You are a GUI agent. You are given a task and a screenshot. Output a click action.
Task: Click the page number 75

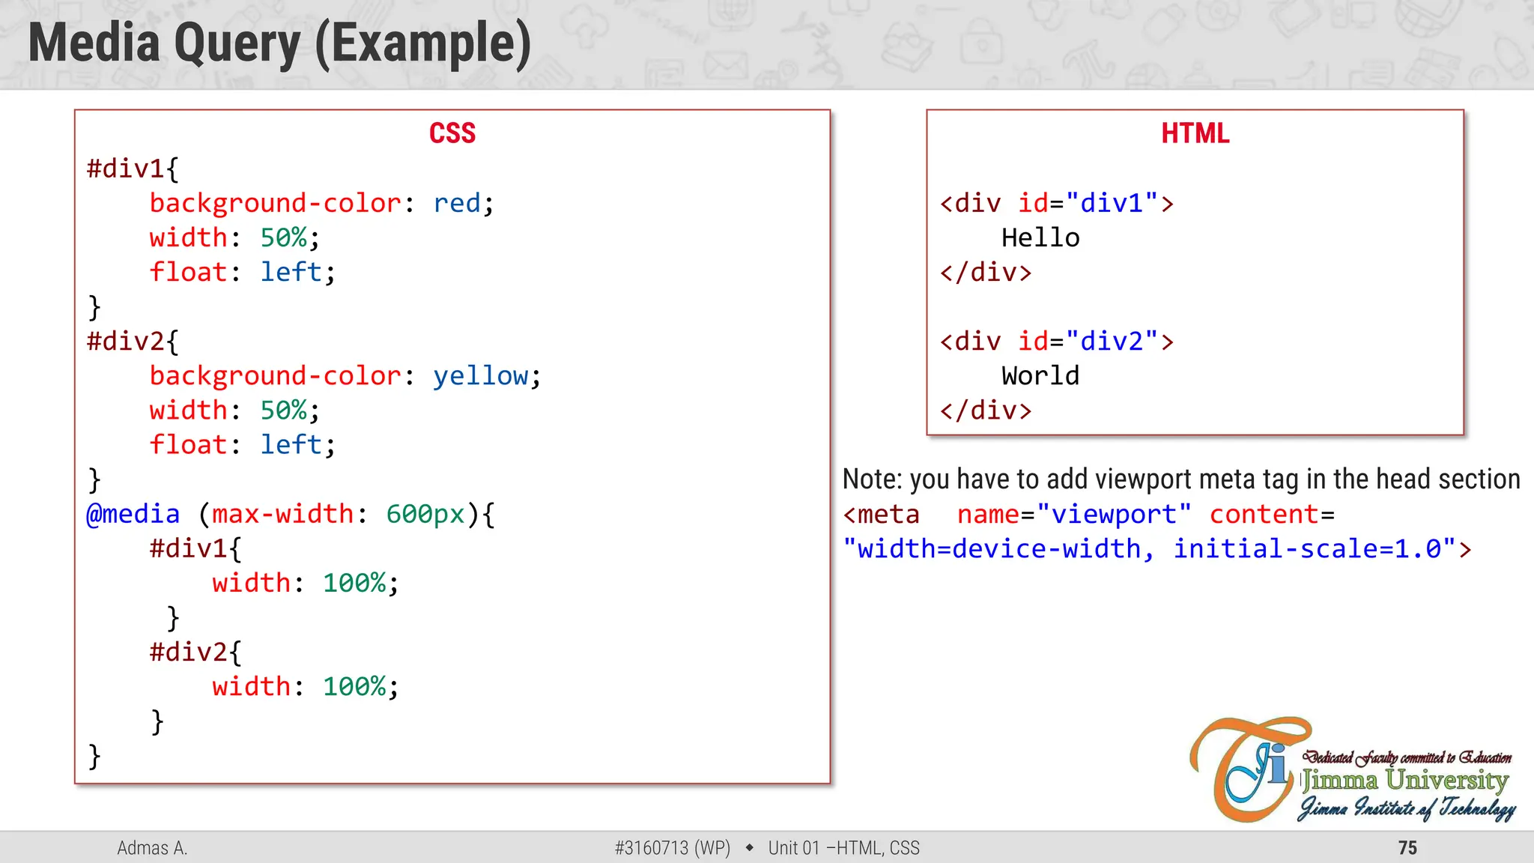coord(1407,848)
